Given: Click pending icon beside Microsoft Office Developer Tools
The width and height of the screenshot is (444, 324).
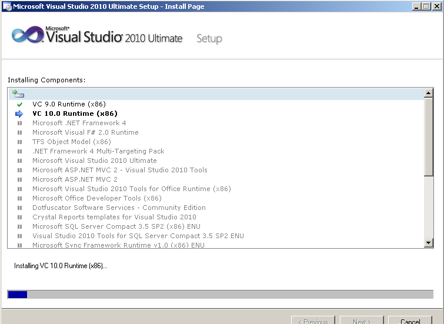Looking at the screenshot, I should coord(19,198).
